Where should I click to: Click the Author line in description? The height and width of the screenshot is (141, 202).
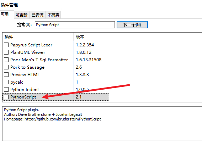click(x=43, y=114)
